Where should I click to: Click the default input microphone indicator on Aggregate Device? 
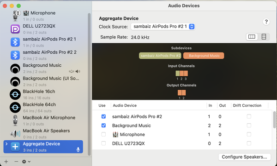78,150
